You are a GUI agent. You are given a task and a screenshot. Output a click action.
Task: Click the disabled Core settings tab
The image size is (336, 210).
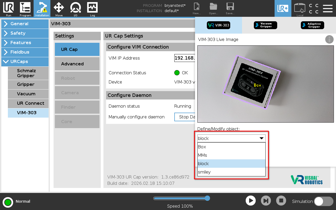coord(77,122)
